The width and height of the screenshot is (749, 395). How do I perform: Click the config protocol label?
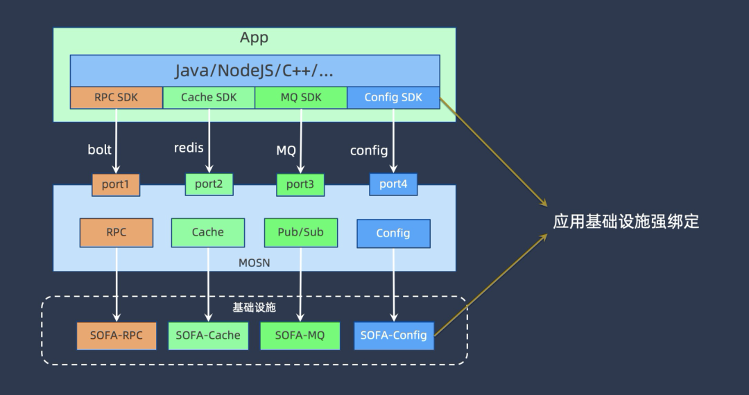(x=369, y=151)
